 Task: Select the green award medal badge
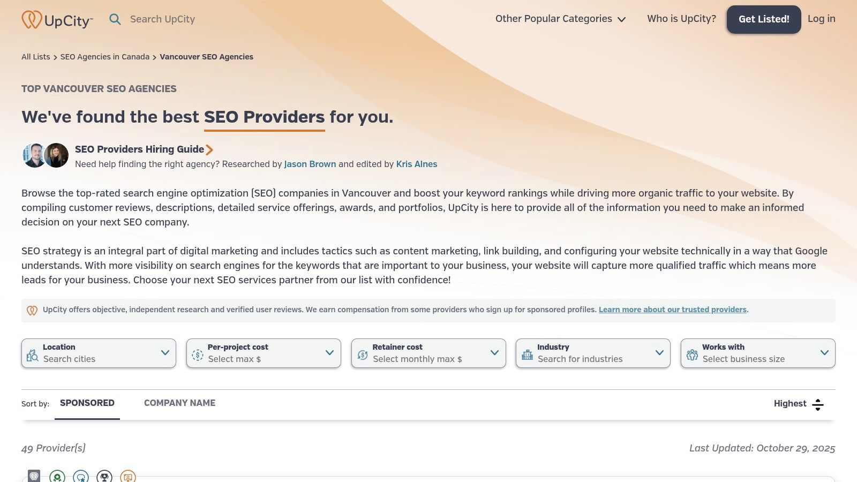click(x=57, y=476)
